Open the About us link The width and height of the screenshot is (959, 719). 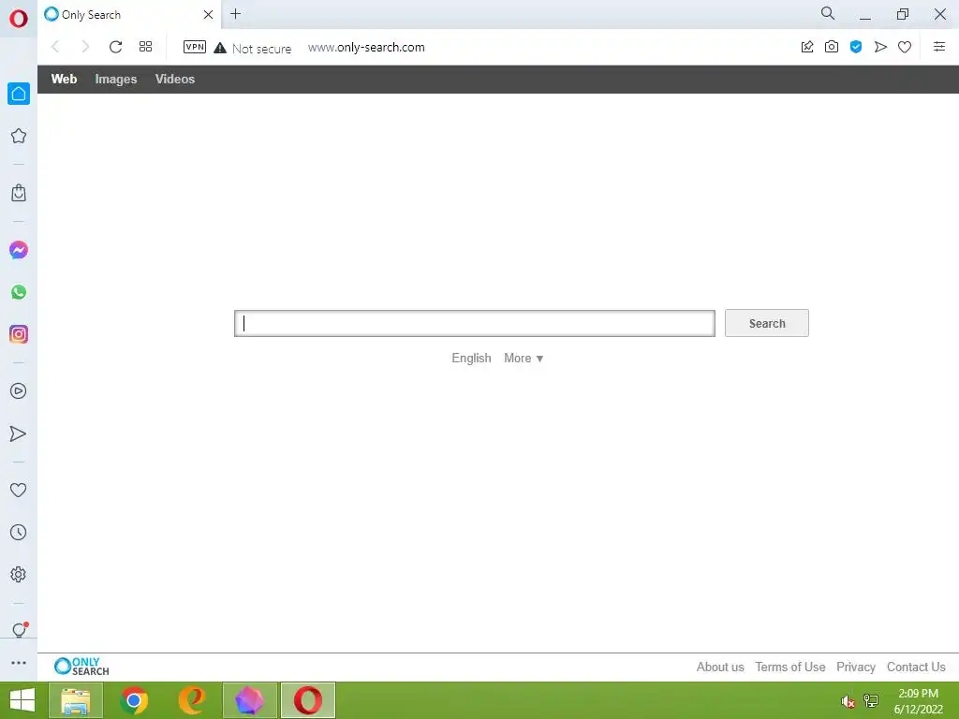[720, 667]
